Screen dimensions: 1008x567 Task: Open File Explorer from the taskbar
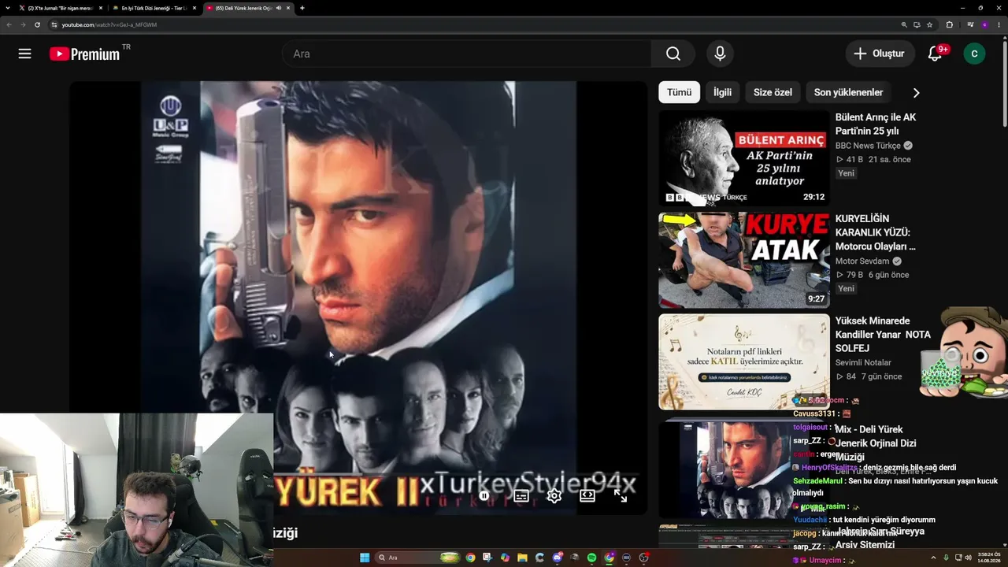[522, 558]
